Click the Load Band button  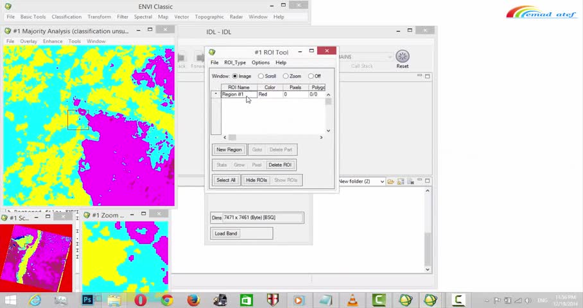(226, 234)
